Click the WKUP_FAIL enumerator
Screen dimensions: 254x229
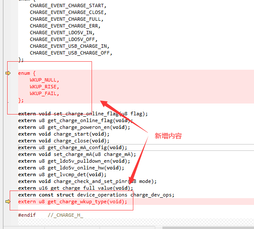click(44, 93)
